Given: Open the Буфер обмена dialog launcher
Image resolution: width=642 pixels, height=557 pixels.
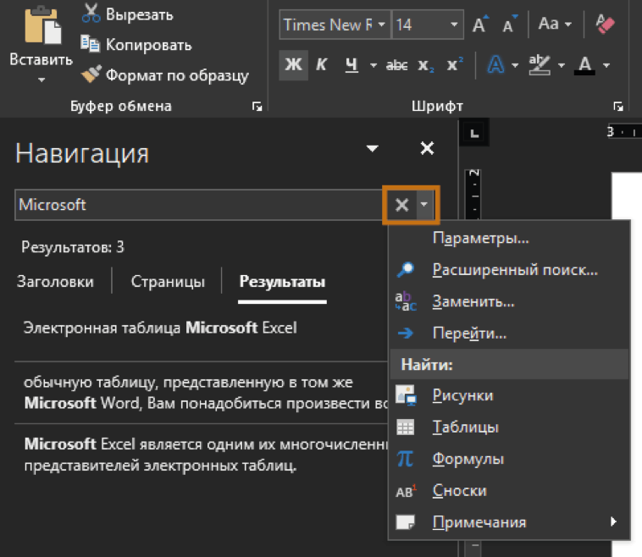Looking at the screenshot, I should pyautogui.click(x=257, y=107).
